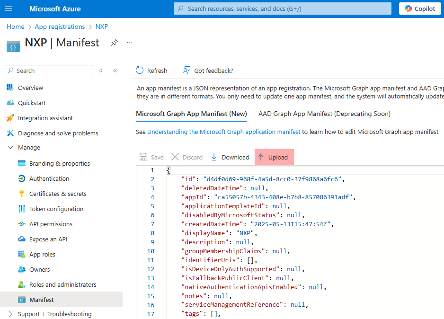Open the more options ellipsis menu
Screen dimensions: 444x319
click(x=129, y=43)
